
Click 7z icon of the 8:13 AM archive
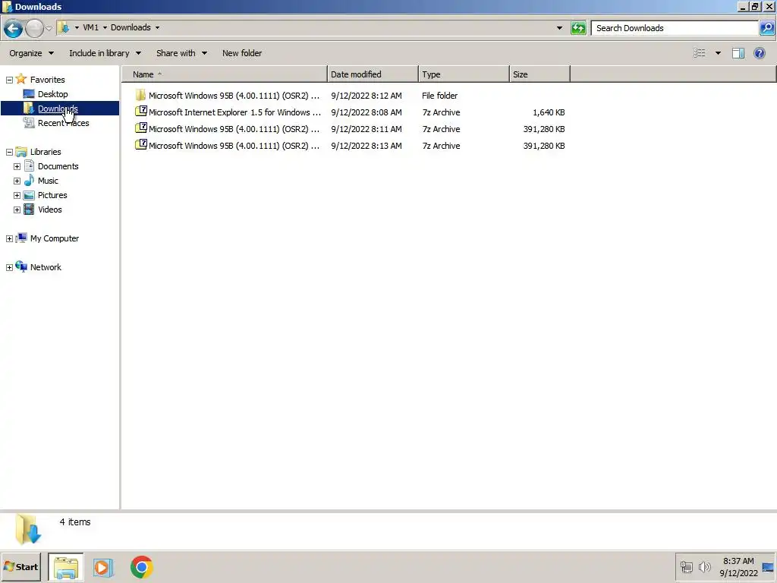140,145
